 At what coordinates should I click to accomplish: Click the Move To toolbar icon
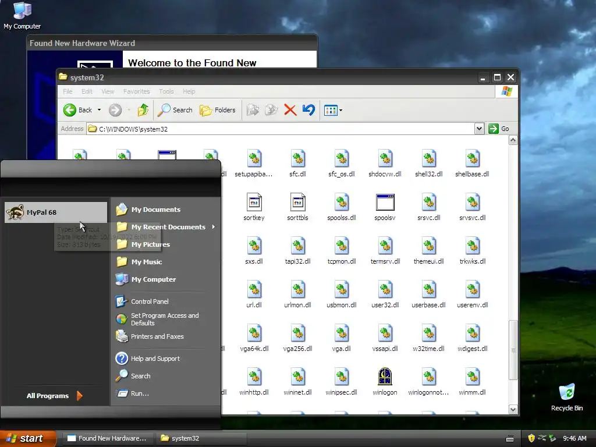[253, 110]
